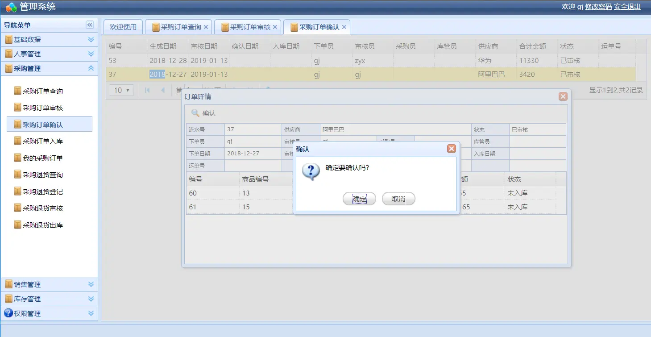This screenshot has height=337, width=651.
Task: Click the 采购管理 section icon
Action: point(8,68)
